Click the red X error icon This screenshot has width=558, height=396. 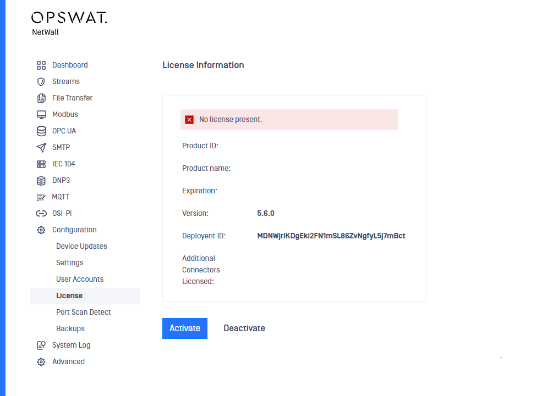189,120
